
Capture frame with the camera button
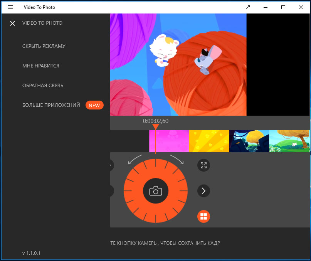[x=156, y=191]
